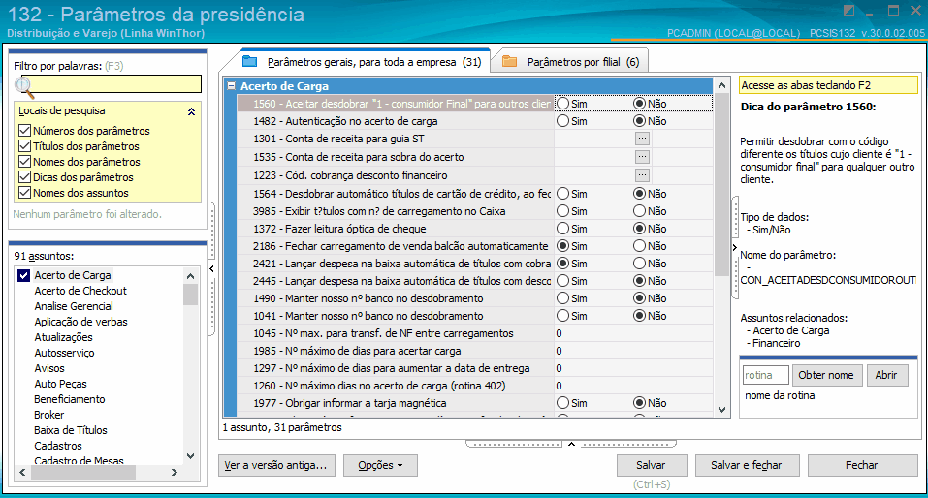Collapse the Acerto de Carga group header
Screen dimensions: 928x498
(x=232, y=86)
